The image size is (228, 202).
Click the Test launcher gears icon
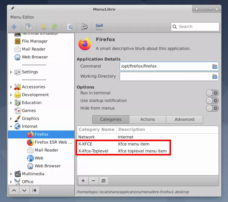click(84, 27)
